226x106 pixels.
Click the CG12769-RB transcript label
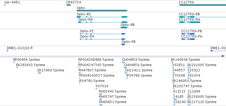(189, 14)
